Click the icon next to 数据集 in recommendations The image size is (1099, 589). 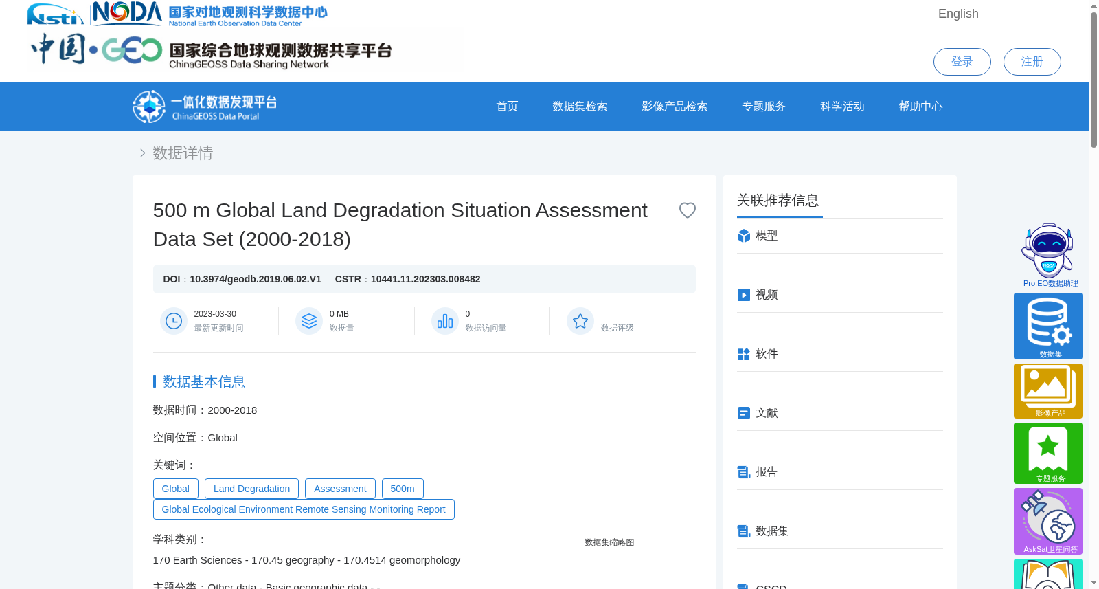coord(743,531)
